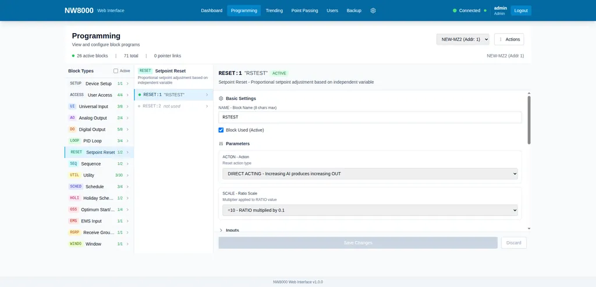Click the Basic Settings gear icon

click(221, 98)
